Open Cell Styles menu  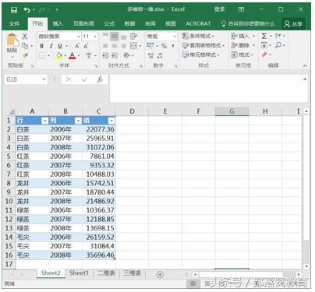200,55
